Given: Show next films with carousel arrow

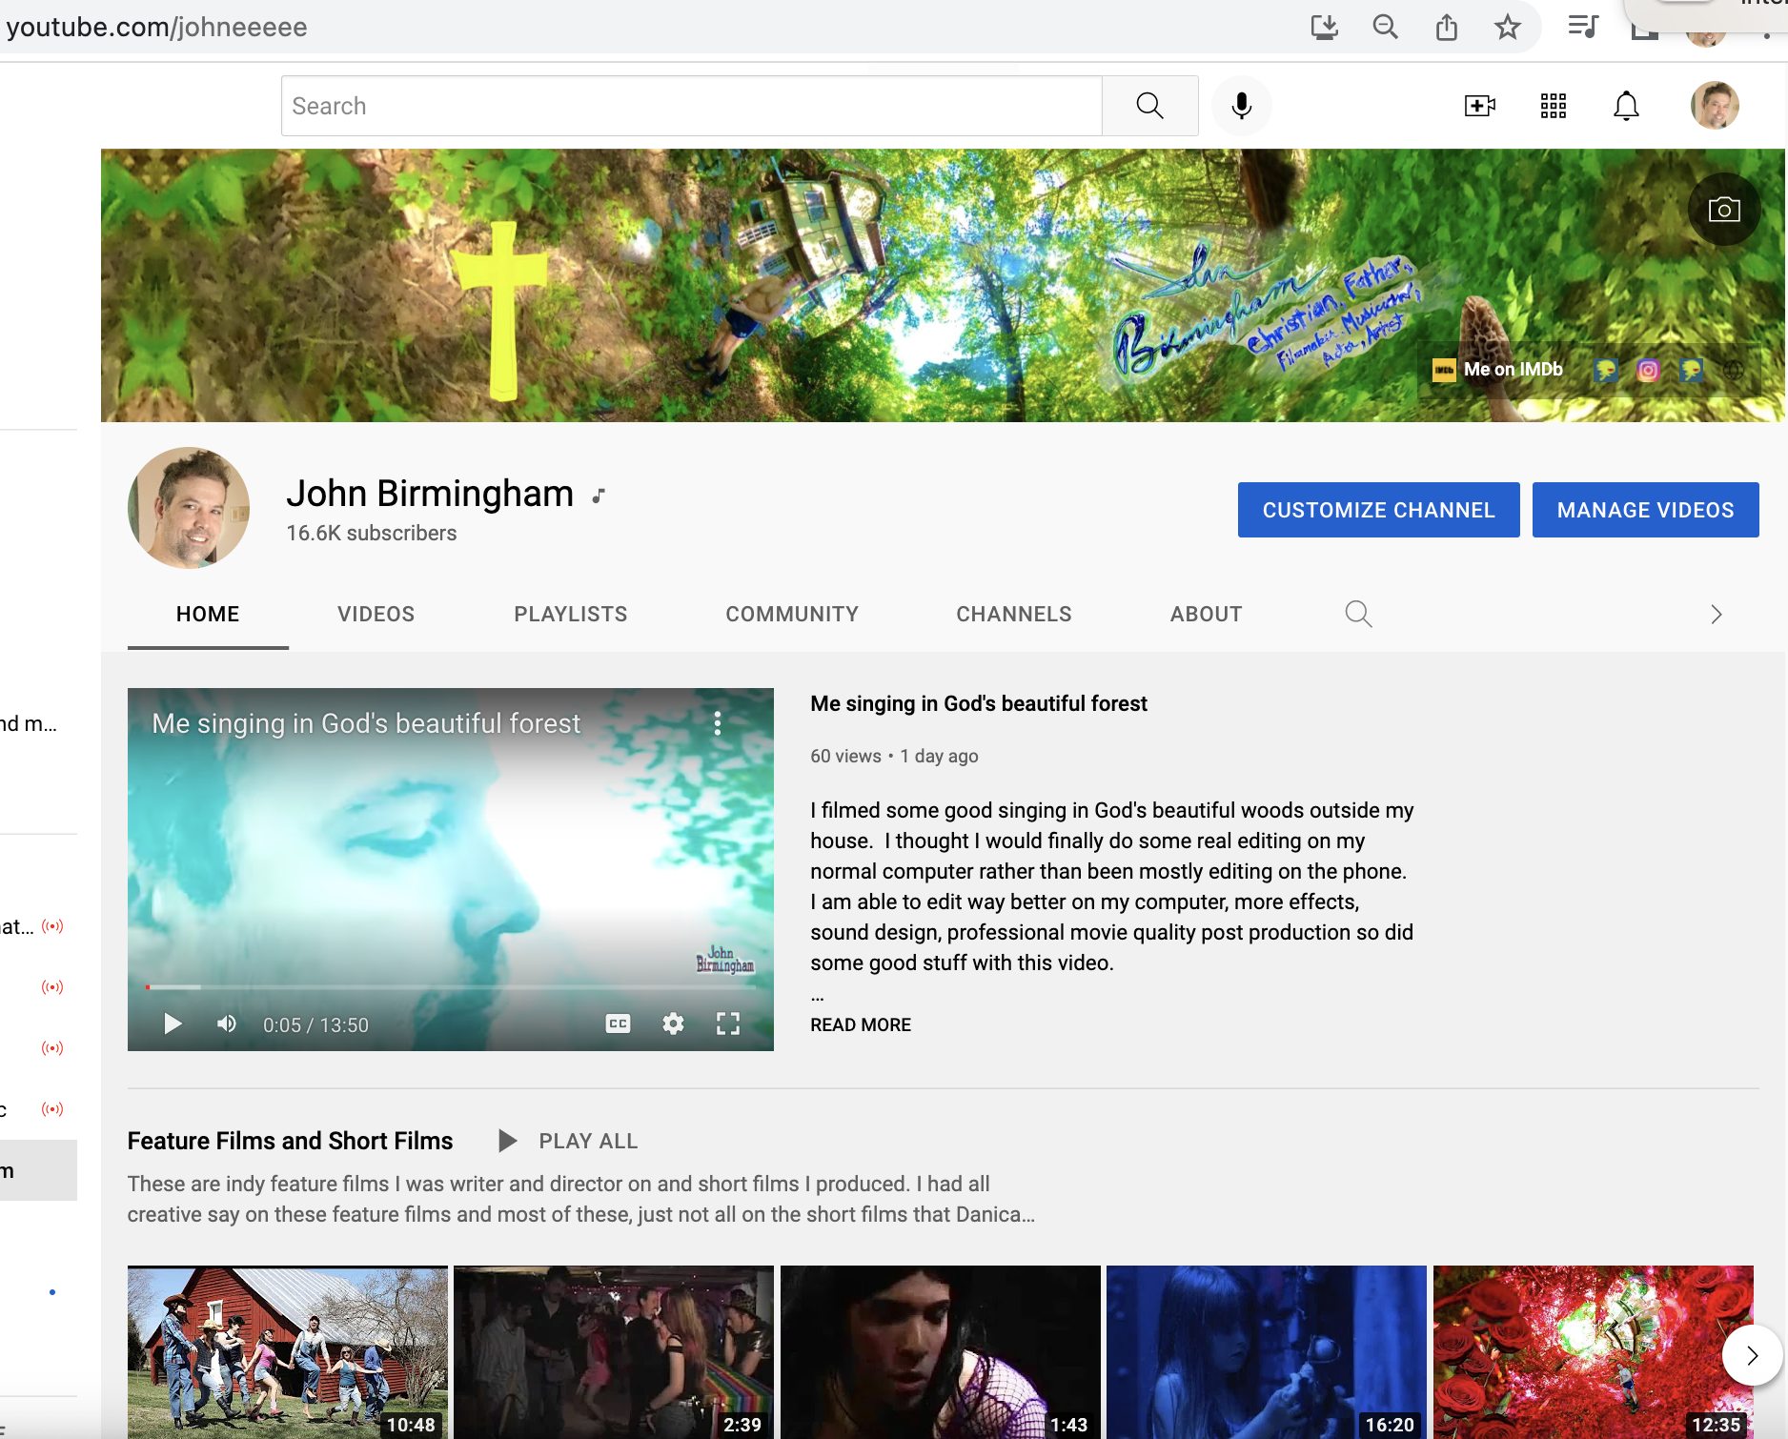Looking at the screenshot, I should pos(1752,1355).
